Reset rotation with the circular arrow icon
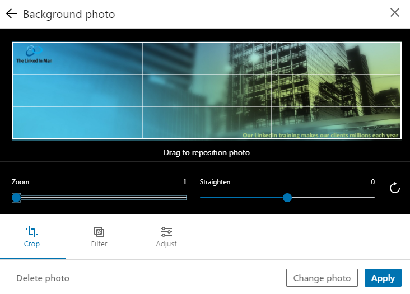The width and height of the screenshot is (410, 294). tap(394, 188)
